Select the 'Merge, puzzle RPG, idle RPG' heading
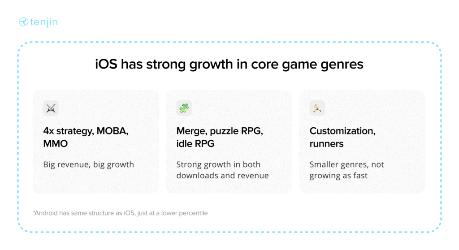 coord(220,137)
